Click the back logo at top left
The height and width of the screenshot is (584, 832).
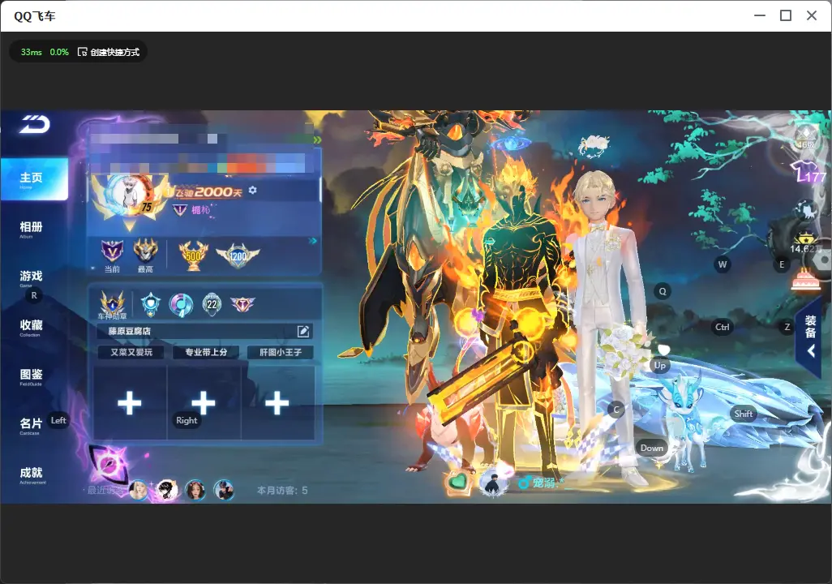[x=35, y=124]
